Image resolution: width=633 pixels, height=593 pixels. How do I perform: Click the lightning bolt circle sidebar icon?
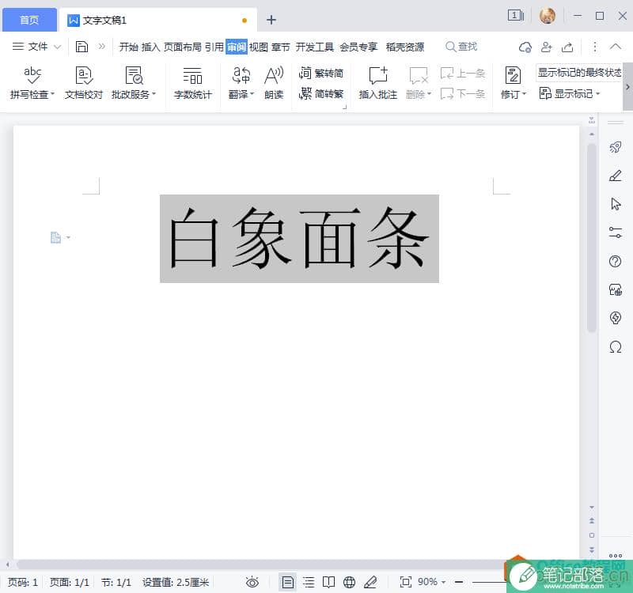click(x=616, y=318)
